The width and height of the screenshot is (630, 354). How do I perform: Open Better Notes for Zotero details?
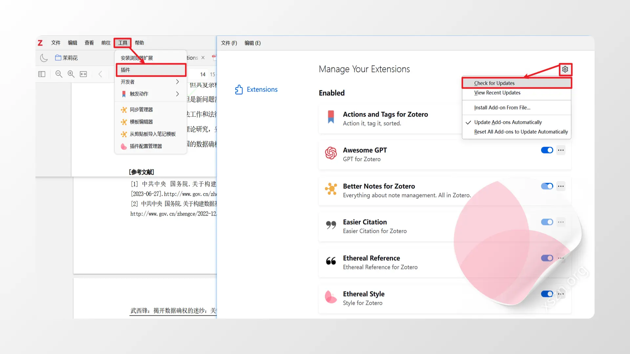click(445, 190)
